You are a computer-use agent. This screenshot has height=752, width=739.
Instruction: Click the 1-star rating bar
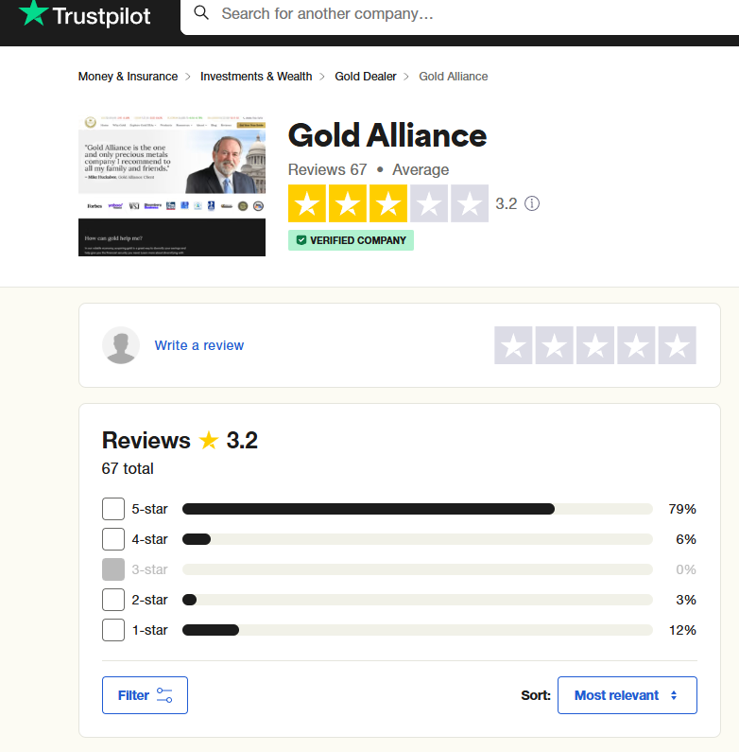pos(418,630)
